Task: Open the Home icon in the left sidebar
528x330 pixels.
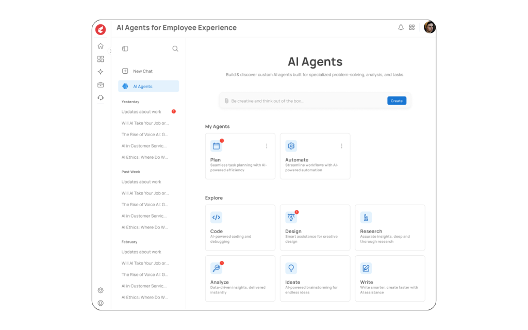Action: [101, 45]
